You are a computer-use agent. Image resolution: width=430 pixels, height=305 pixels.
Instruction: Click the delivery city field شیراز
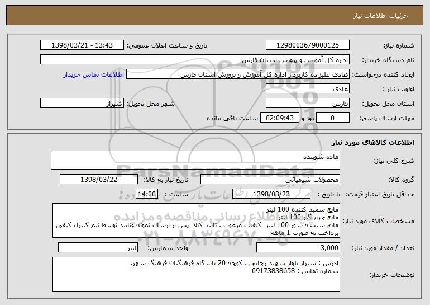[82, 104]
